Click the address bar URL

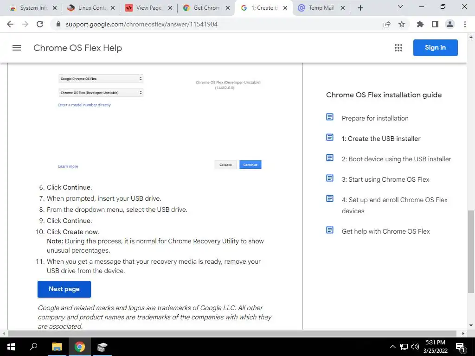point(141,24)
